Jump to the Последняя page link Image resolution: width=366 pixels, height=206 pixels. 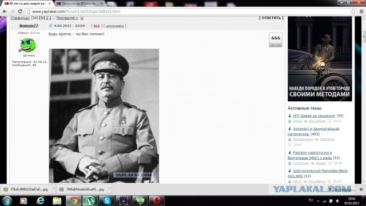(67, 18)
